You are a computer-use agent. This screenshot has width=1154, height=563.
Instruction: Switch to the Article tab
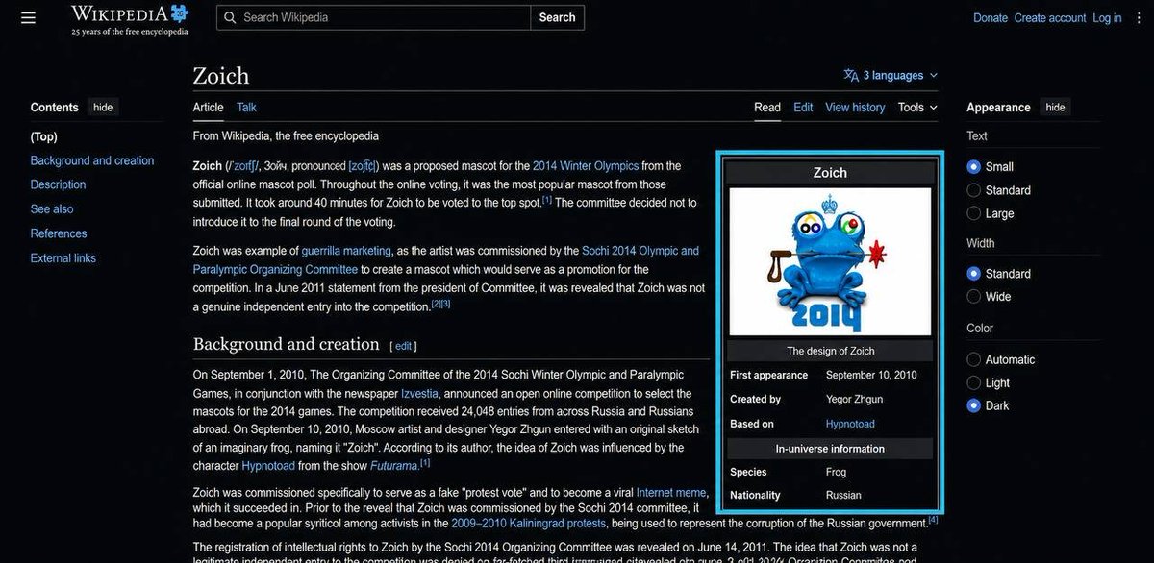coord(208,108)
